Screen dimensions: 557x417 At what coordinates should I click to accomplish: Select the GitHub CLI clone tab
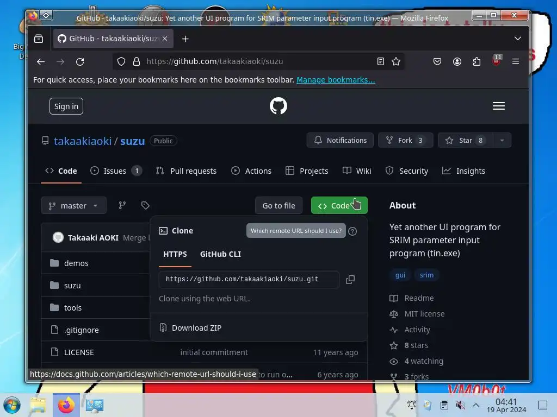(x=221, y=254)
